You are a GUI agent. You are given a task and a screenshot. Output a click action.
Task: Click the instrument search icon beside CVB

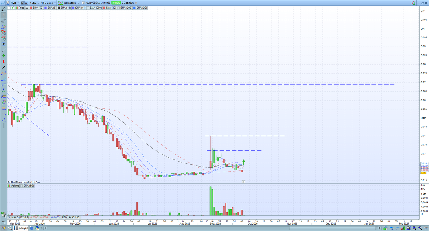[x=8, y=3]
